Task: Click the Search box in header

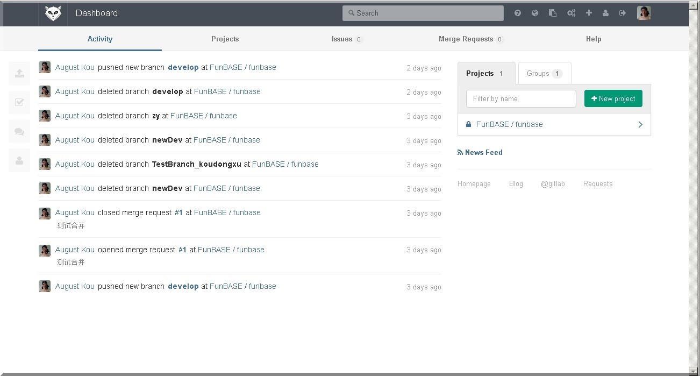Action: pos(423,13)
